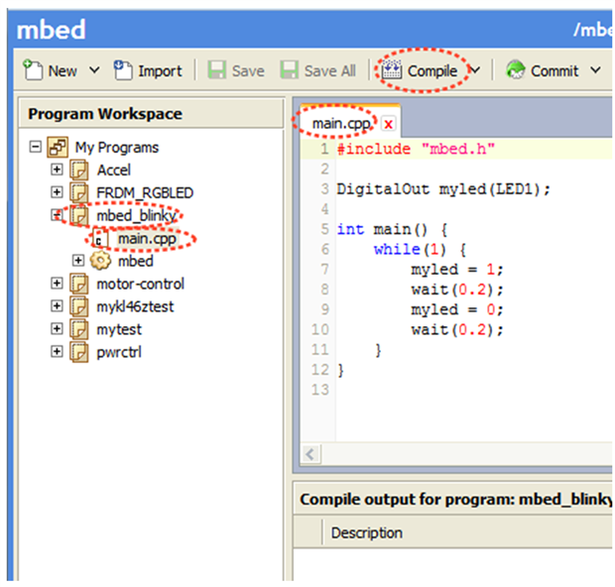
Task: Click the mbed logo in header
Action: tap(51, 30)
